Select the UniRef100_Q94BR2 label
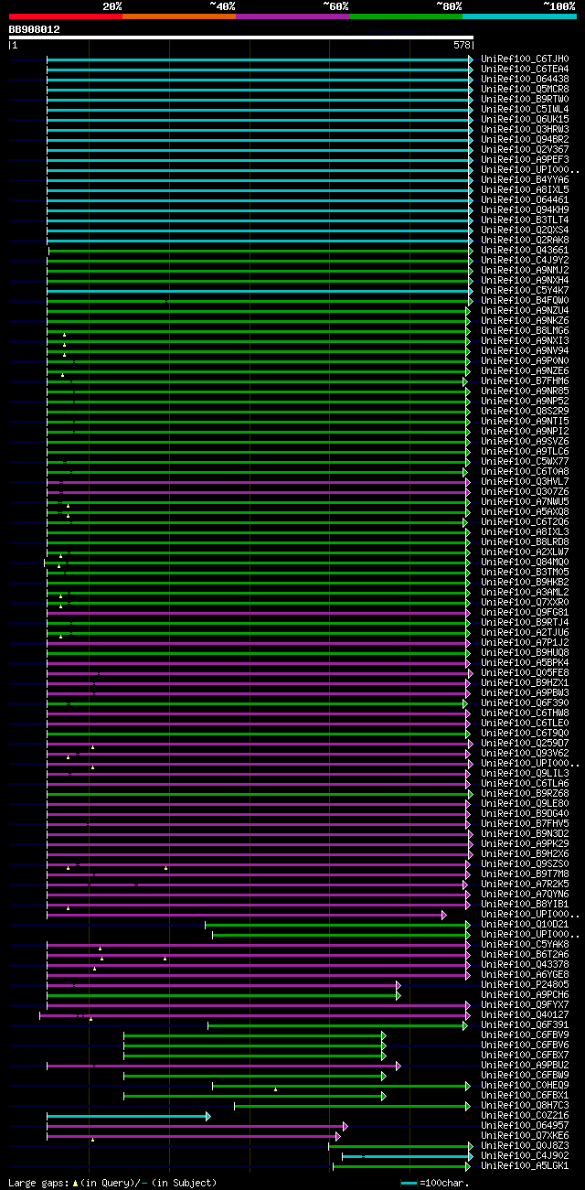This screenshot has height=1190, width=585. point(525,139)
